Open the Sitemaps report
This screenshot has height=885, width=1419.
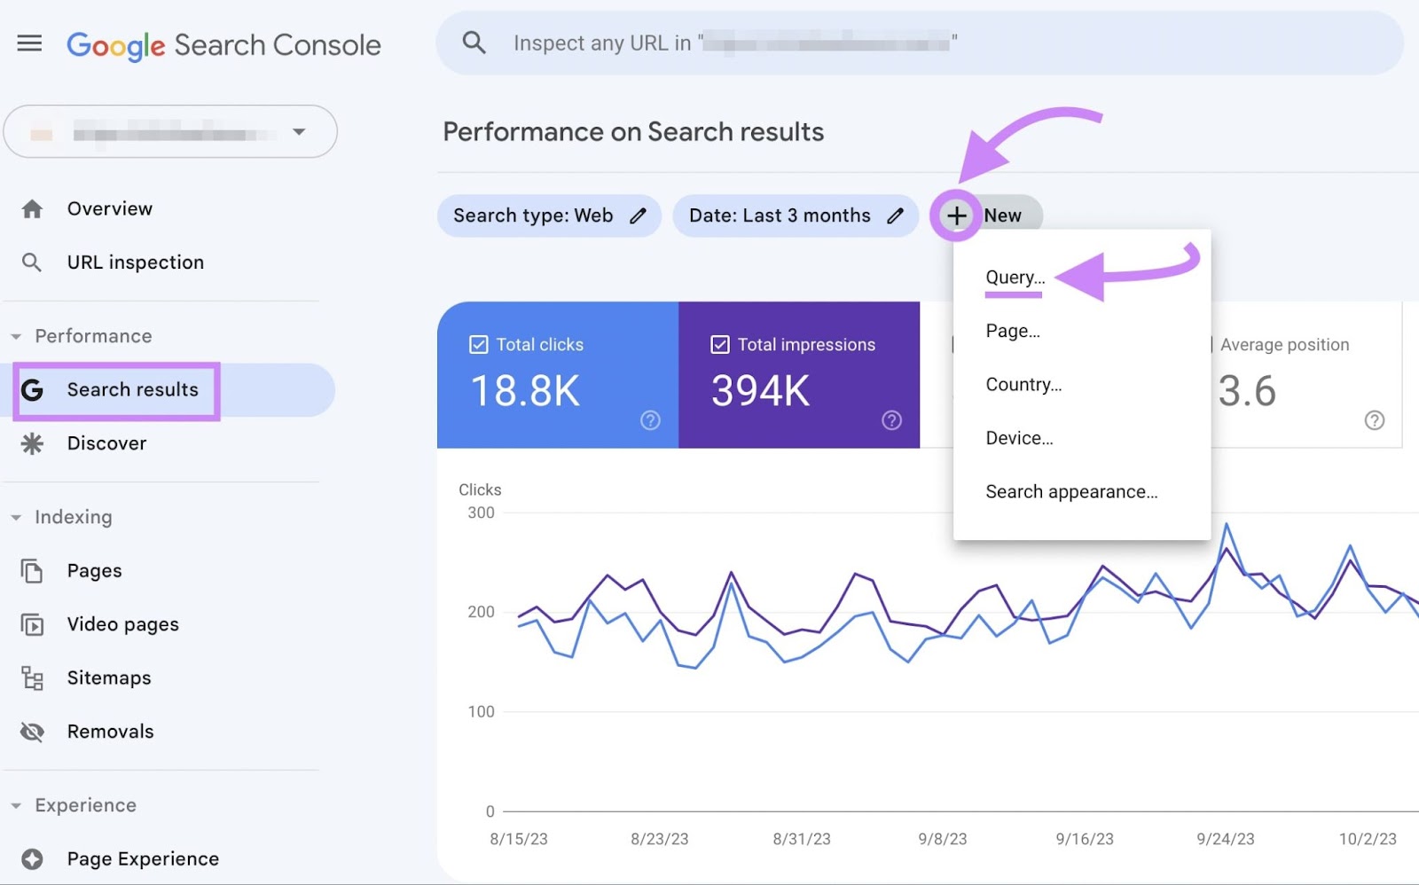click(108, 678)
